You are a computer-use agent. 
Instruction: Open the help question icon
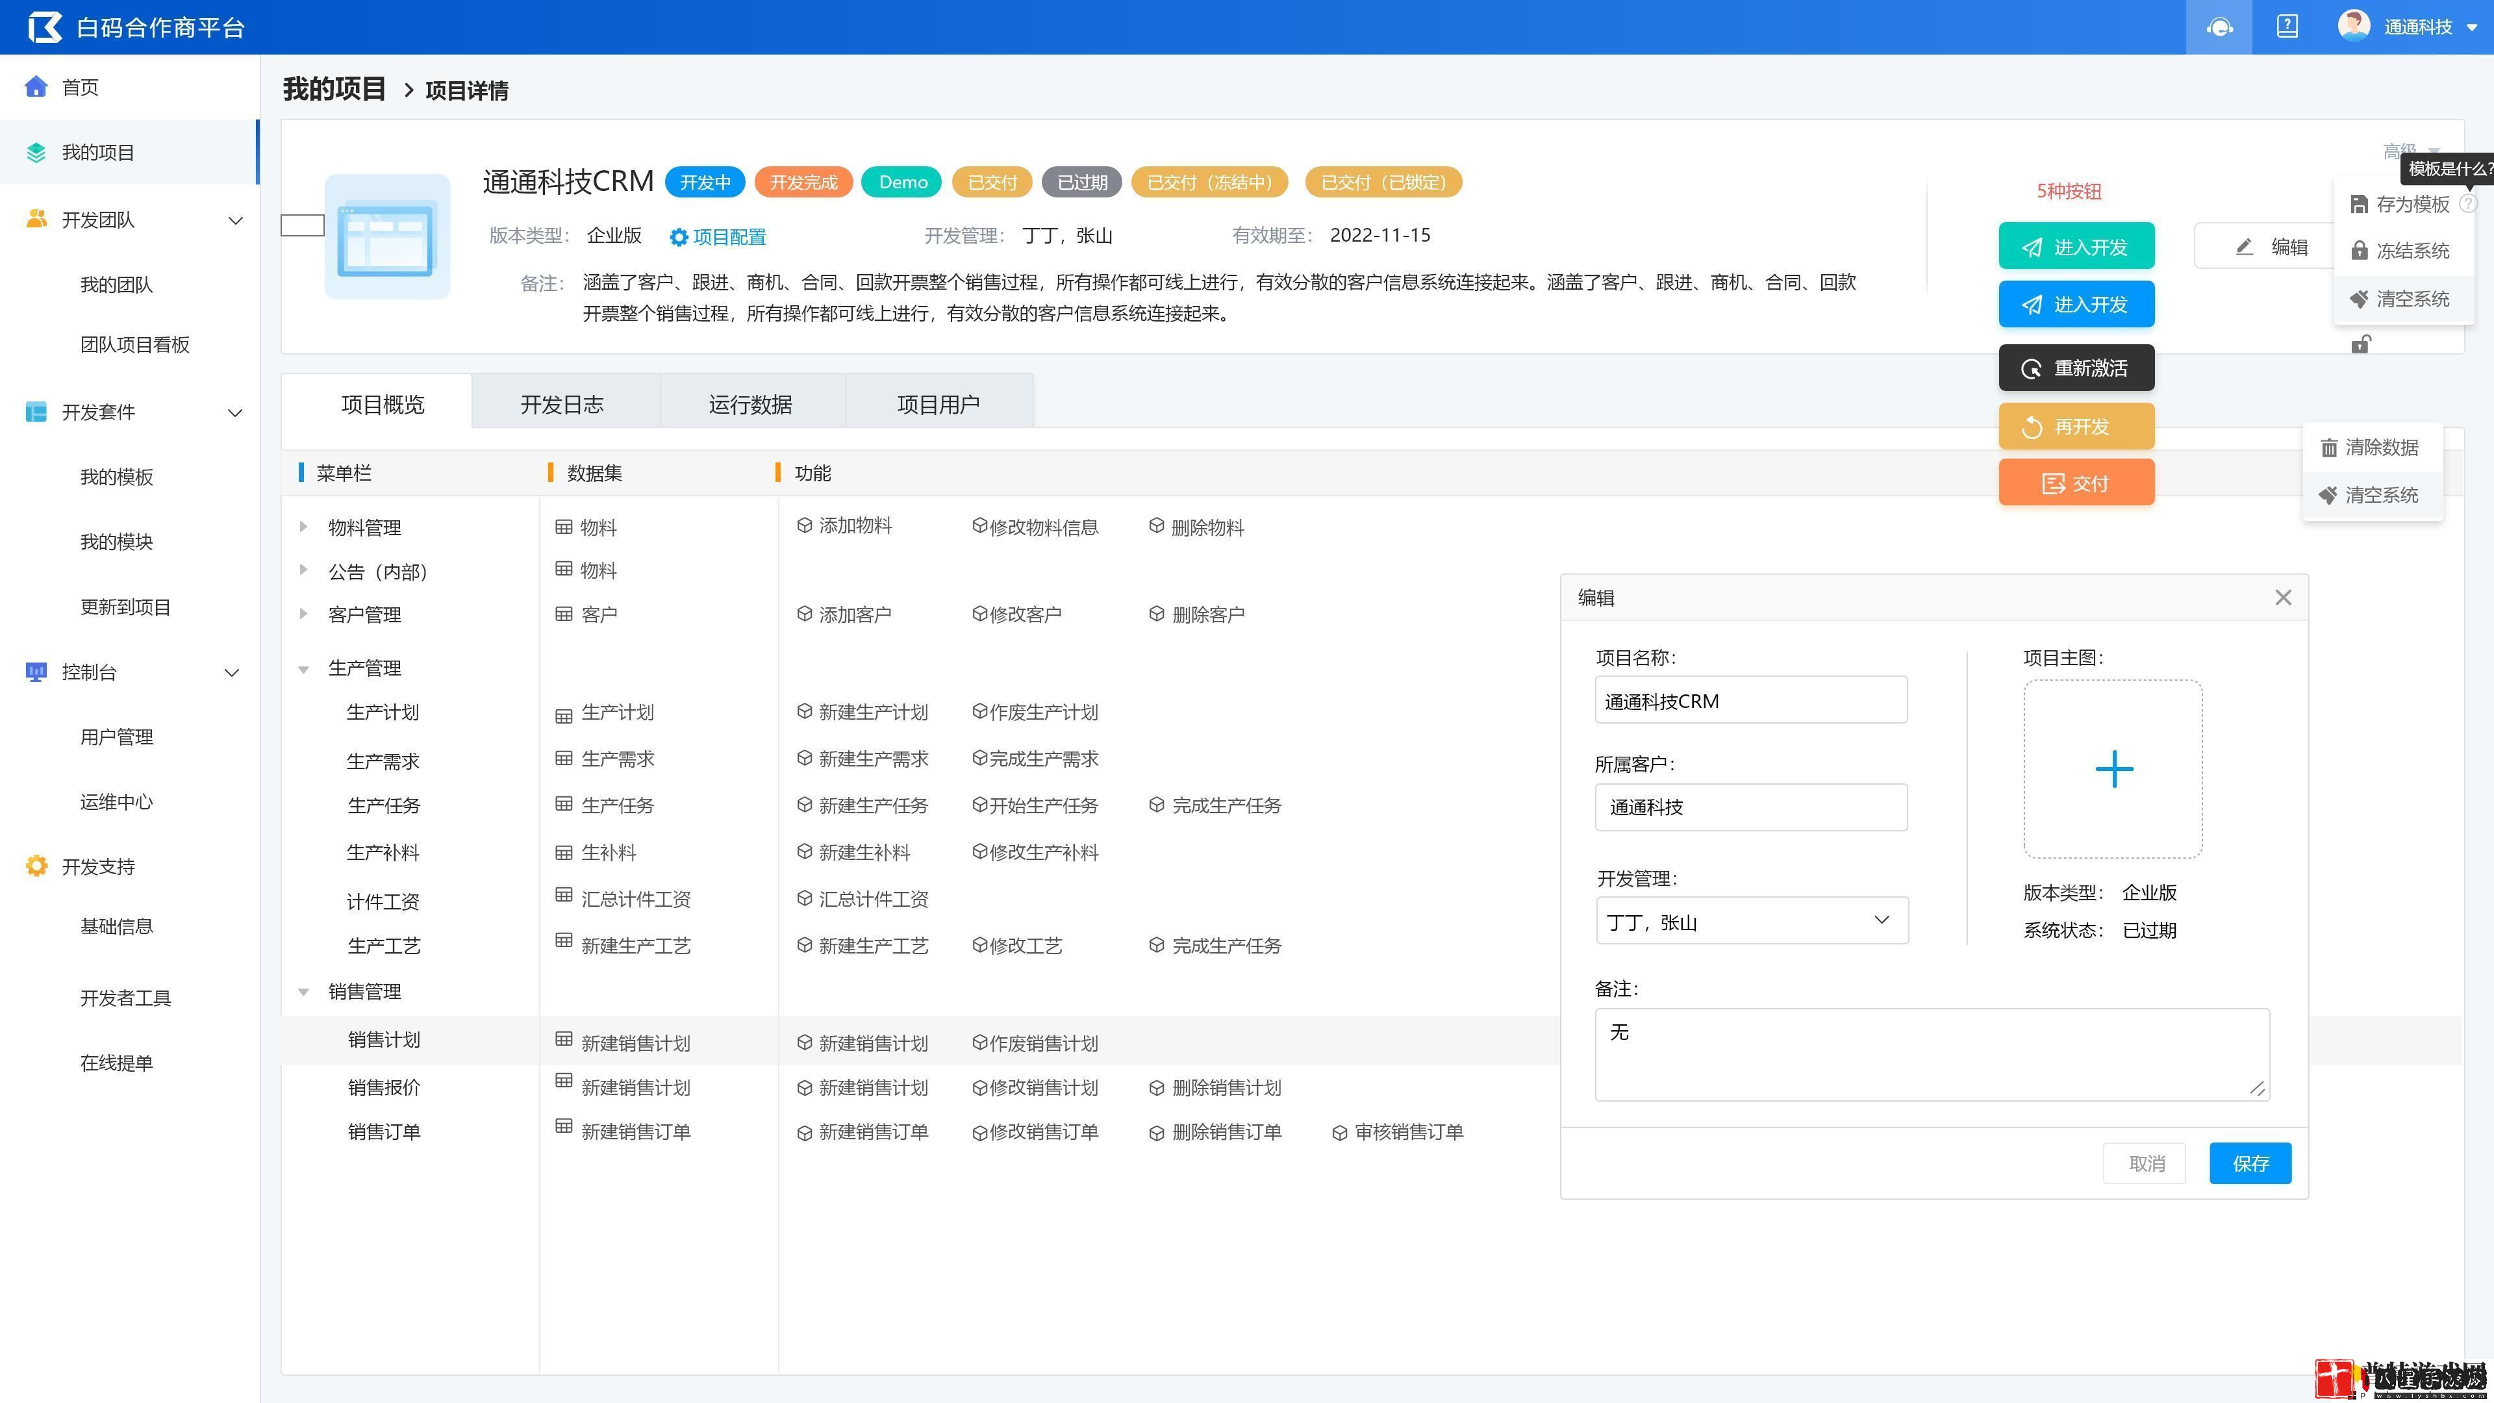2287,26
